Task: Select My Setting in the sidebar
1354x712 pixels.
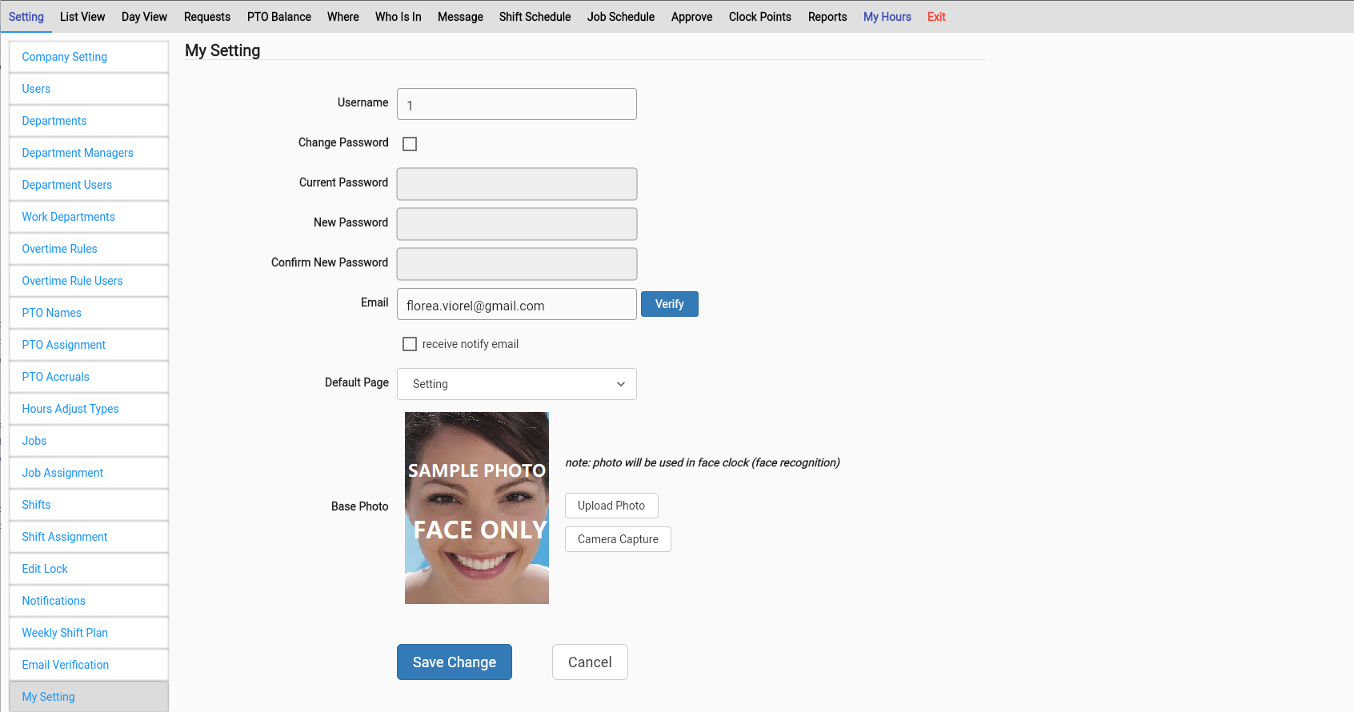Action: (x=89, y=697)
